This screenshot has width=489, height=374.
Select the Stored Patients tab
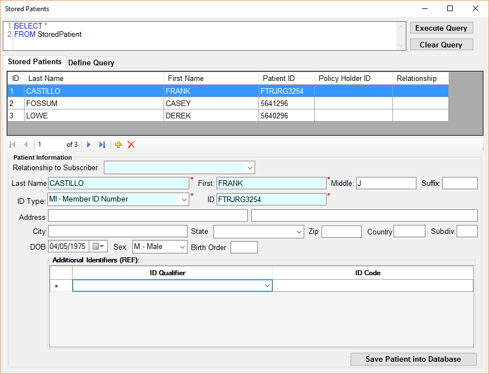point(35,62)
